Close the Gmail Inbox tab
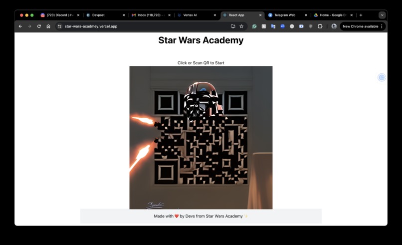The image size is (402, 245). click(169, 15)
